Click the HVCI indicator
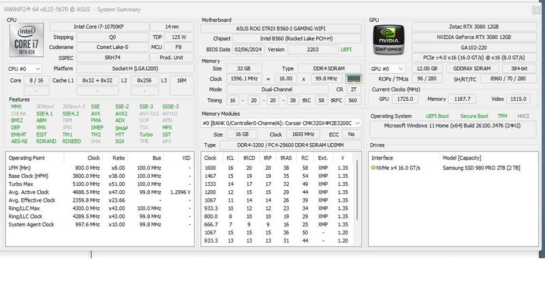The height and width of the screenshot is (291, 545). 523,116
